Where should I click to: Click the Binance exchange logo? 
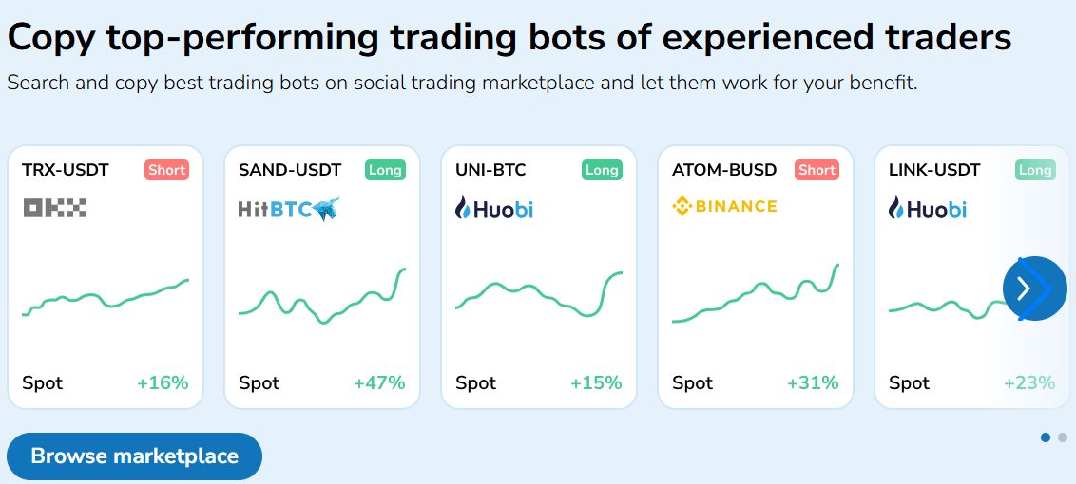click(x=724, y=206)
